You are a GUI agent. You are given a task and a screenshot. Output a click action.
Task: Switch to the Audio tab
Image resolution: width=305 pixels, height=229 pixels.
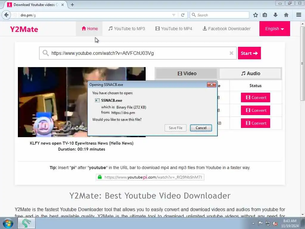click(x=250, y=73)
